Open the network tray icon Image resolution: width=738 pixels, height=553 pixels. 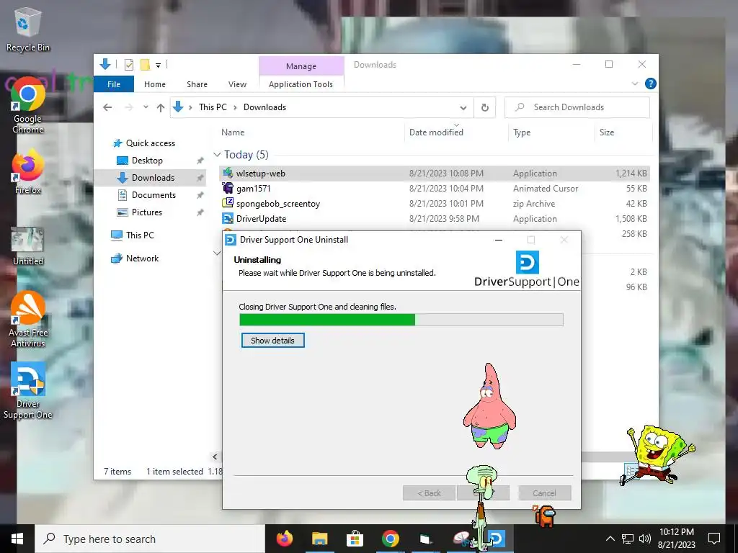point(628,539)
